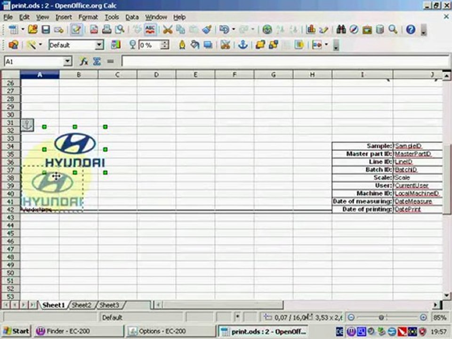Click the Insert Chart icon
Viewport: 452px width, 339px height.
point(311,29)
